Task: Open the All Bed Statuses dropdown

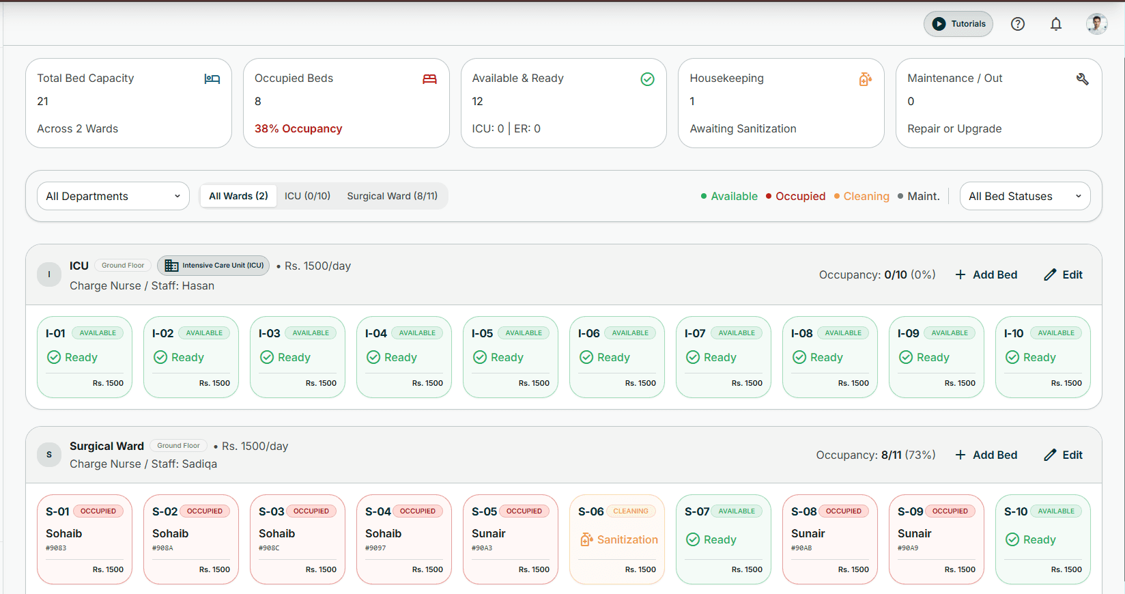Action: [x=1025, y=196]
